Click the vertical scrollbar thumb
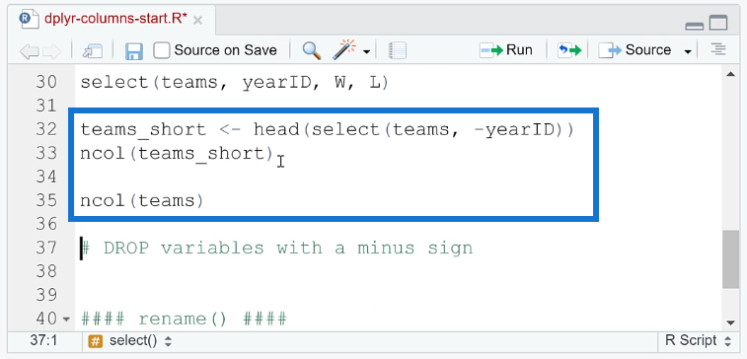 pos(730,259)
